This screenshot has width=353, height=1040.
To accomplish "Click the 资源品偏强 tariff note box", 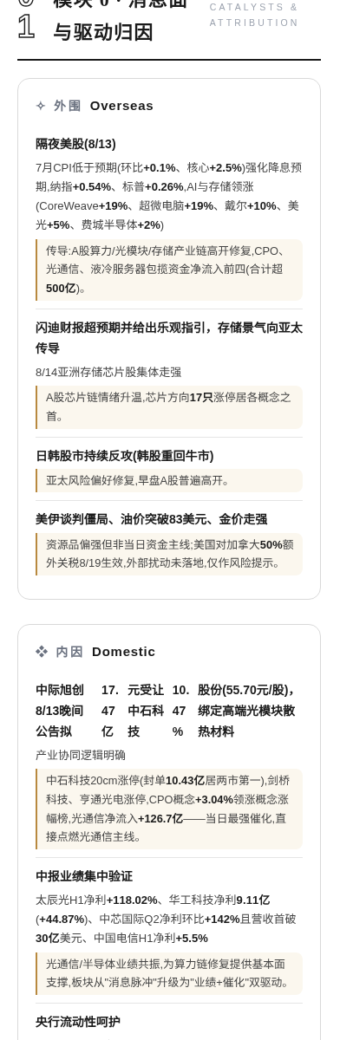I will tap(169, 554).
